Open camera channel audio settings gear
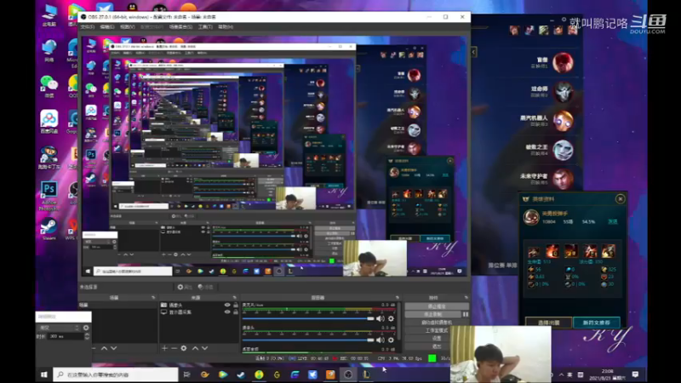681x383 pixels. (x=391, y=340)
